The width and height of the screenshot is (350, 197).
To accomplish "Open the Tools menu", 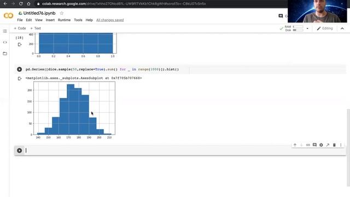I will point(78,20).
